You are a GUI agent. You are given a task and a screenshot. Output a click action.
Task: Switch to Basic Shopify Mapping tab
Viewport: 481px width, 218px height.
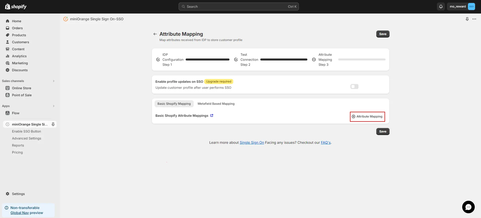click(174, 104)
